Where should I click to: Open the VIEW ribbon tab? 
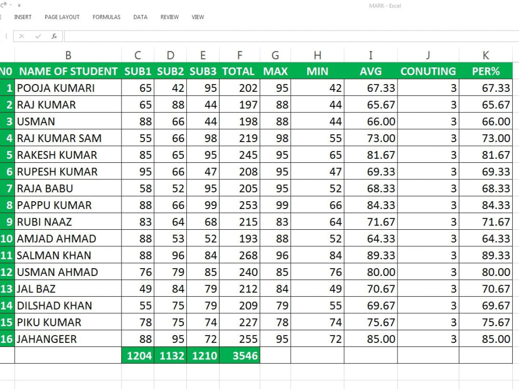[x=198, y=17]
